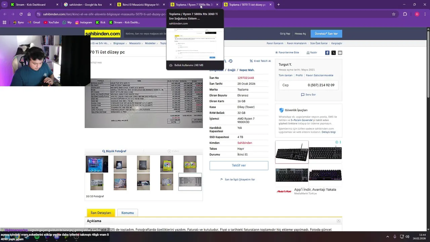Click the new tab plus button
The width and height of the screenshot is (430, 242).
tap(278, 5)
